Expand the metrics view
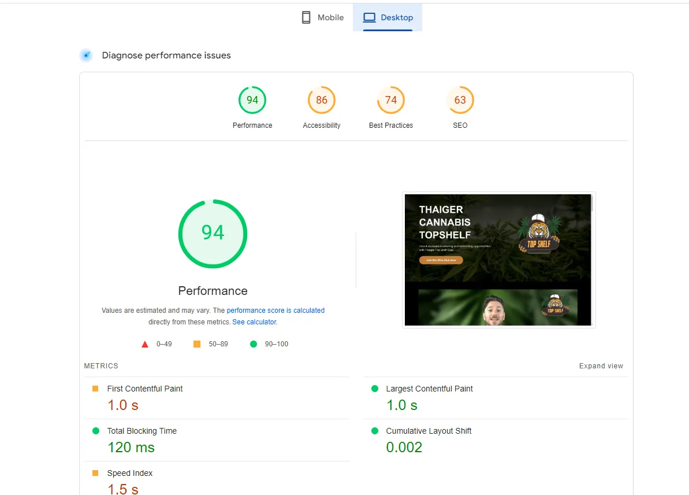The width and height of the screenshot is (689, 495). [601, 366]
